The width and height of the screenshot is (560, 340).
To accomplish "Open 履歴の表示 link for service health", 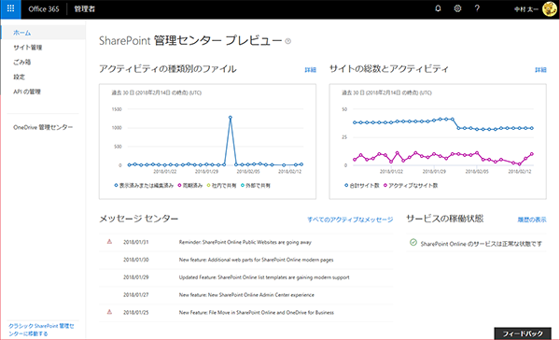I will pyautogui.click(x=532, y=220).
